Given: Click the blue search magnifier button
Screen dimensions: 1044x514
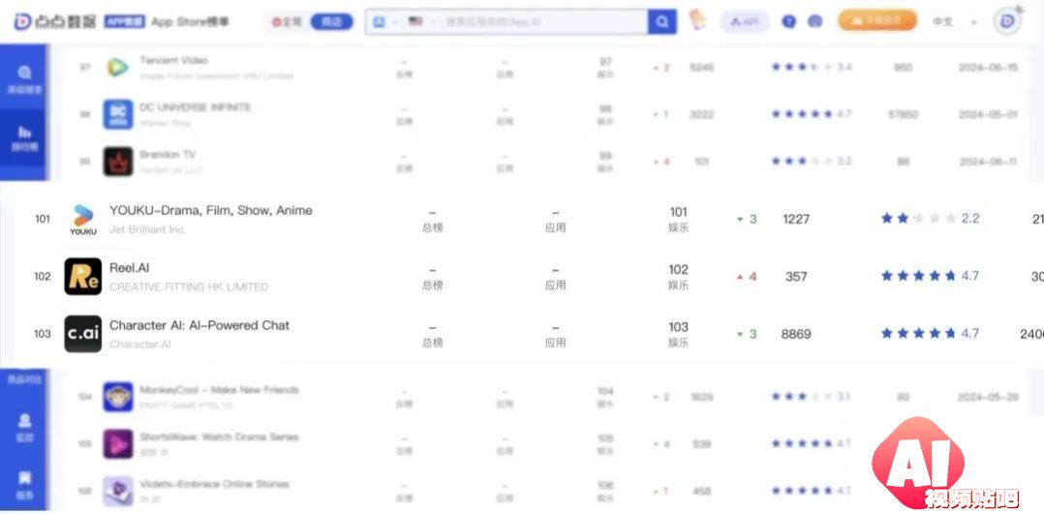Looking at the screenshot, I should (x=661, y=22).
